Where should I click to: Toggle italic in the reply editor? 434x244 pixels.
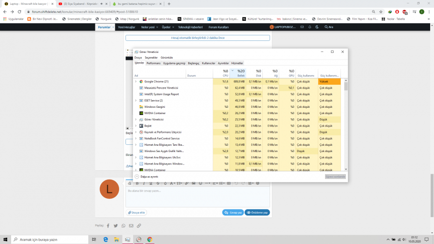point(144,183)
